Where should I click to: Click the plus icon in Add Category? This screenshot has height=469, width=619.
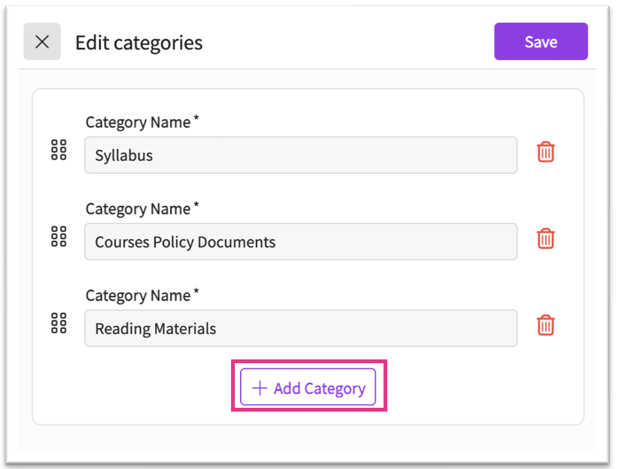[260, 389]
